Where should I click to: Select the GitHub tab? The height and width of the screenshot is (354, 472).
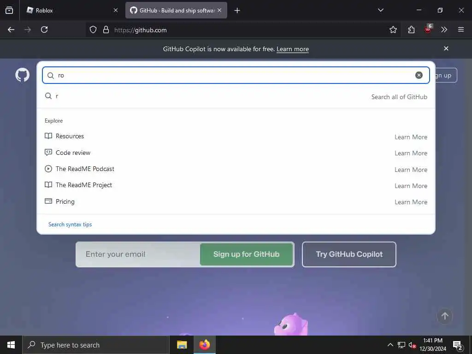(176, 10)
